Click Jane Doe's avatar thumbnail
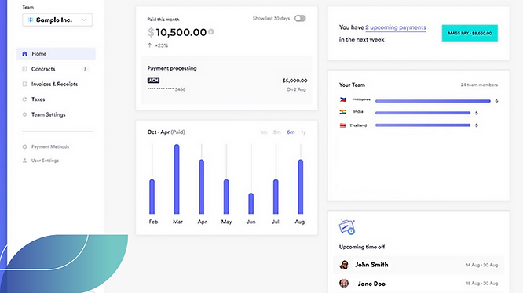This screenshot has width=523, height=293. pyautogui.click(x=344, y=284)
